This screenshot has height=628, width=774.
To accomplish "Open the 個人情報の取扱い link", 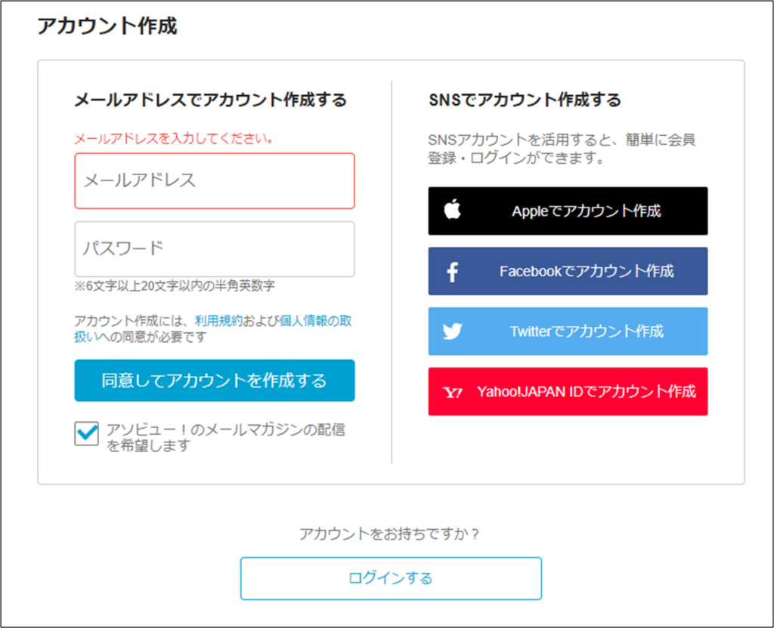I will tap(314, 321).
